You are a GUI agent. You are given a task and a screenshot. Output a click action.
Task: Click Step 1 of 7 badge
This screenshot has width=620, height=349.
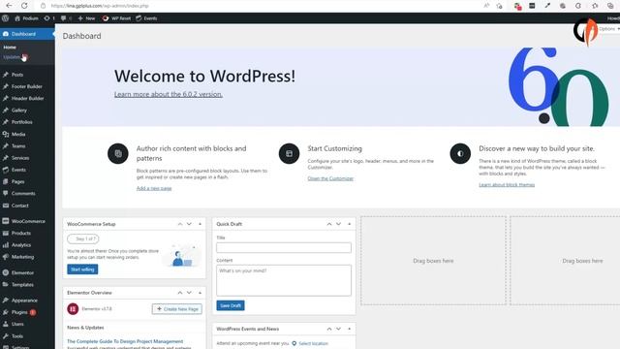pyautogui.click(x=83, y=239)
